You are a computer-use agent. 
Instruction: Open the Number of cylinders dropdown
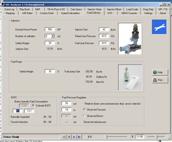click(53, 36)
